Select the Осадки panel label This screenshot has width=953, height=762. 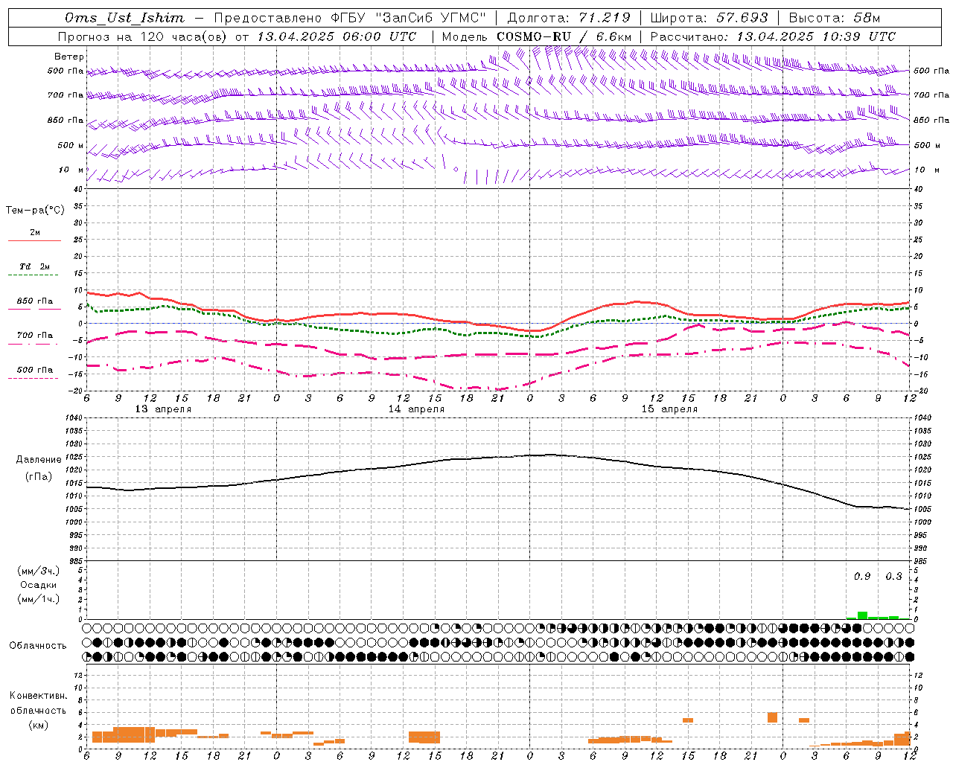[x=38, y=586]
